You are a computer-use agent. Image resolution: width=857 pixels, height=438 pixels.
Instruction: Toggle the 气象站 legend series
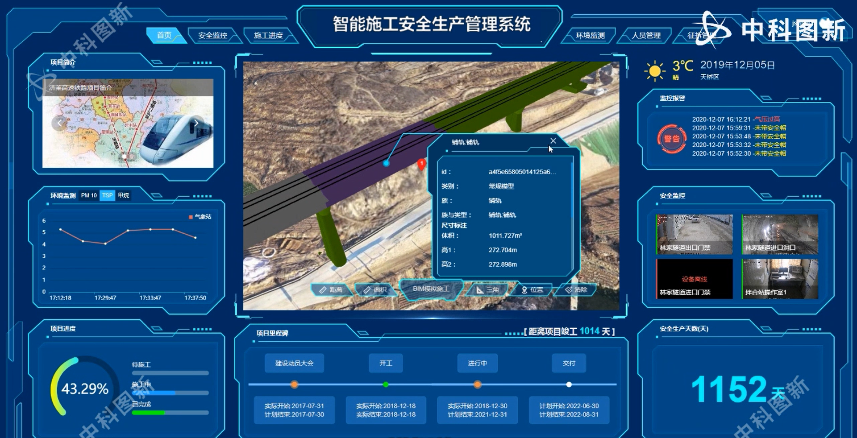coord(200,217)
